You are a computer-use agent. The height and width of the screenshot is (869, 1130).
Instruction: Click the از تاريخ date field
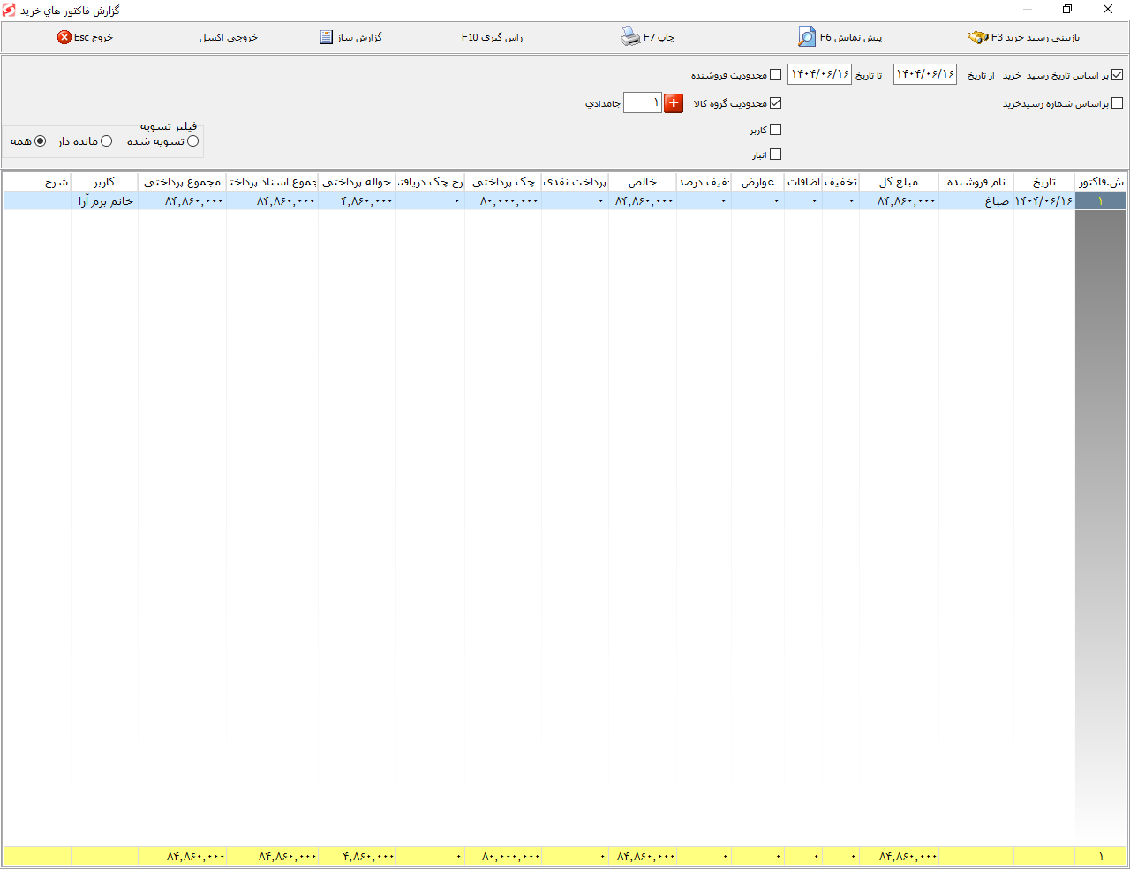(925, 74)
